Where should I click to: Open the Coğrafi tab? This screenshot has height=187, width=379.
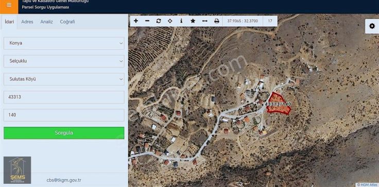[x=67, y=22]
